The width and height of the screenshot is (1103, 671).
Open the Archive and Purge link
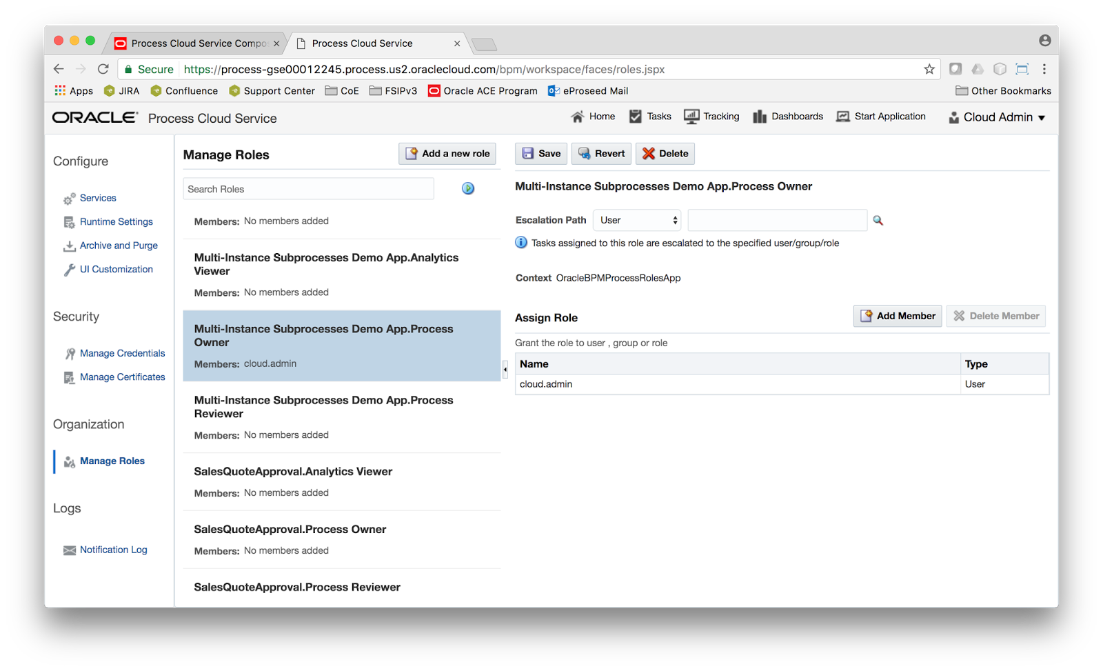click(x=119, y=246)
